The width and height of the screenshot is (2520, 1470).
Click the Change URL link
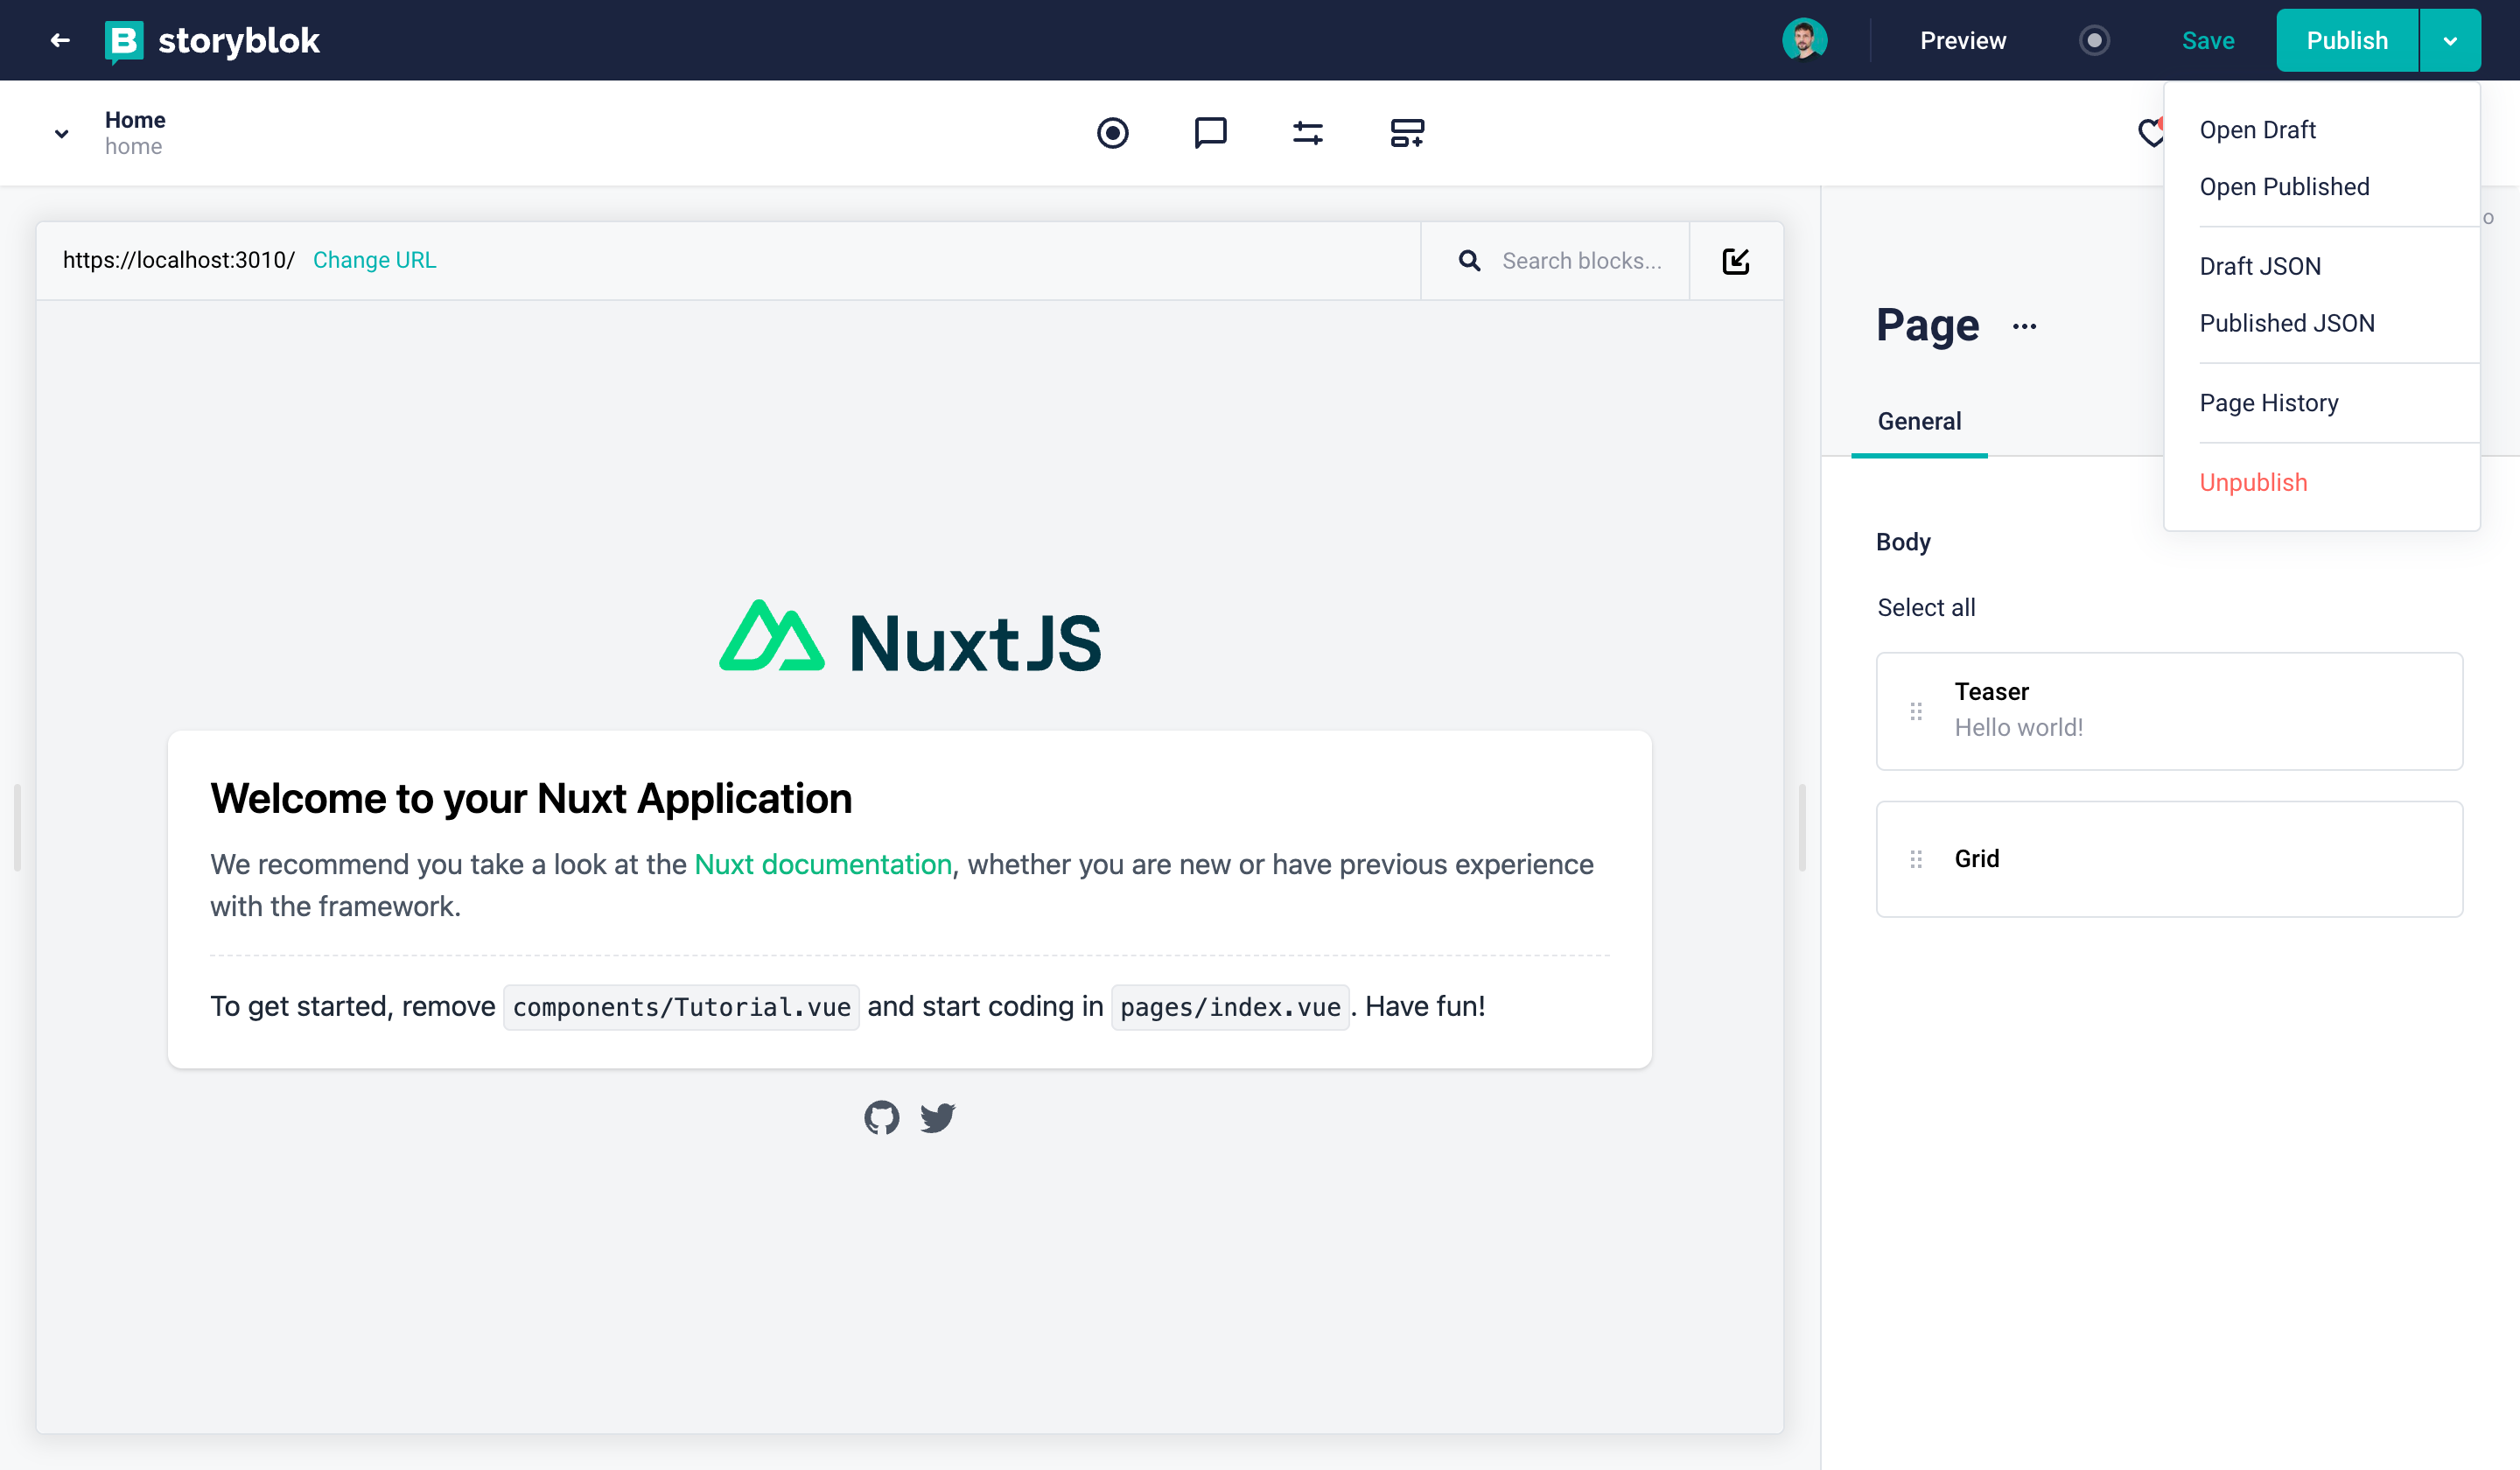pos(374,260)
